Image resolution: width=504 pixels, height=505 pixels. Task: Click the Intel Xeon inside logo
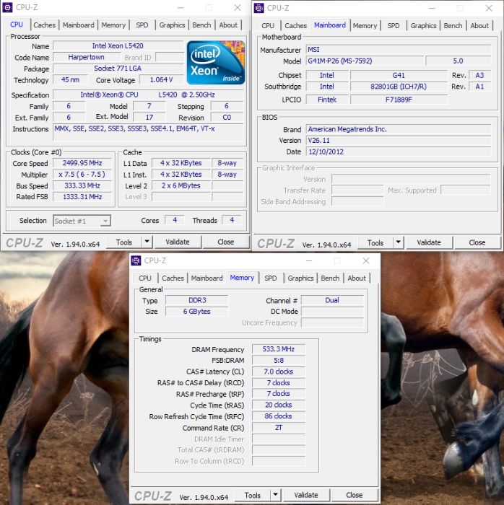[x=216, y=63]
